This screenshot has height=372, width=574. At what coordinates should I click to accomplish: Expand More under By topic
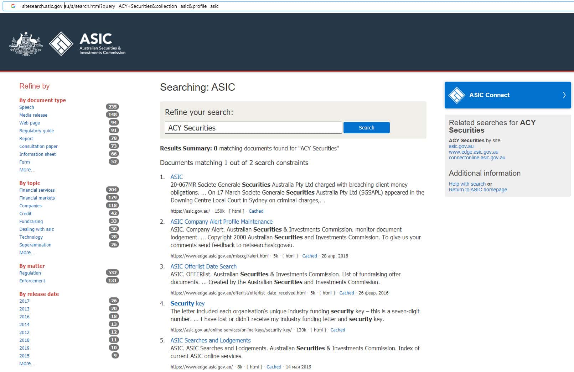point(27,253)
